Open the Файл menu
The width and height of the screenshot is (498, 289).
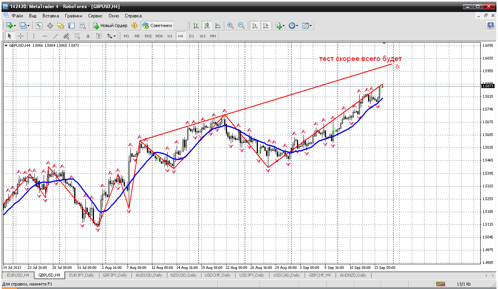point(17,16)
